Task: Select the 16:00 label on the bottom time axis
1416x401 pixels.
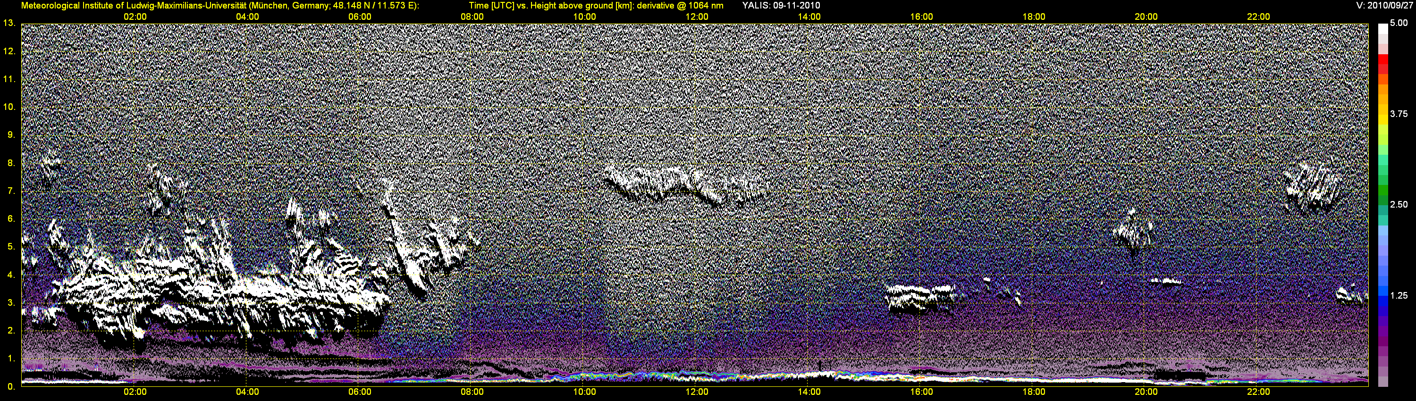Action: tap(921, 392)
